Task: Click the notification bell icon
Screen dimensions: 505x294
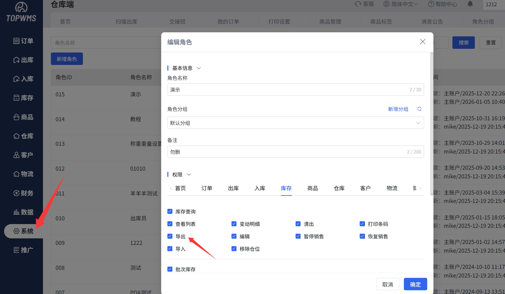Action: (x=470, y=4)
